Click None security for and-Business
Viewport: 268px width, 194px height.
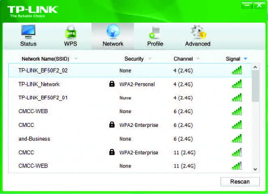pos(125,139)
